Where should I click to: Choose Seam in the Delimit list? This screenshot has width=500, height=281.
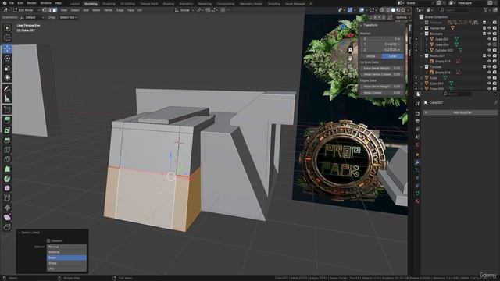click(66, 258)
